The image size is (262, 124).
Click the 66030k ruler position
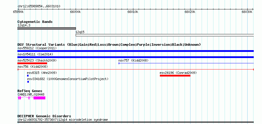[x=247, y=12]
